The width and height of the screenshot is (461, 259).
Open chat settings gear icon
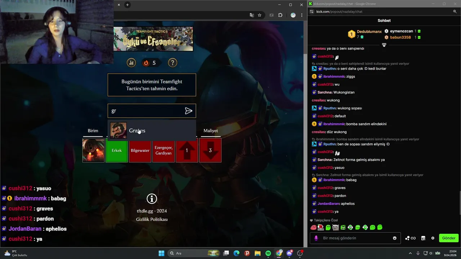(x=433, y=238)
